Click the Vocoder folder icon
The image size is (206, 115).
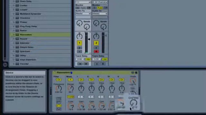17,64
